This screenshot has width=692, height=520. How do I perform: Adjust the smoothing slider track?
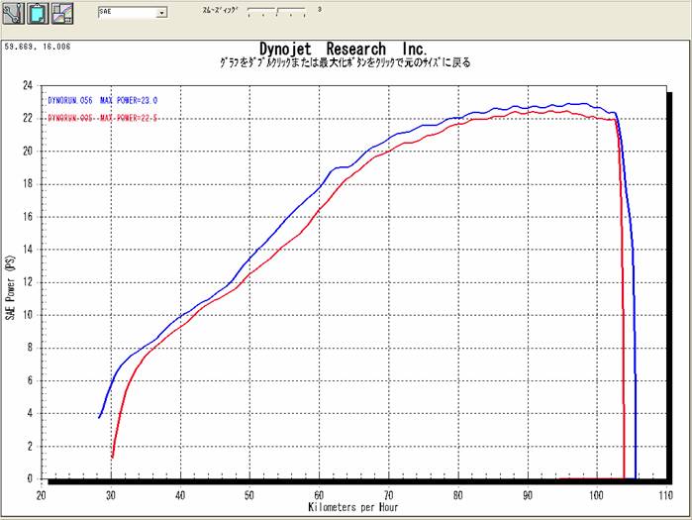point(278,13)
